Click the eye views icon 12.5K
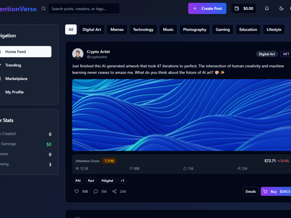 click(77, 168)
